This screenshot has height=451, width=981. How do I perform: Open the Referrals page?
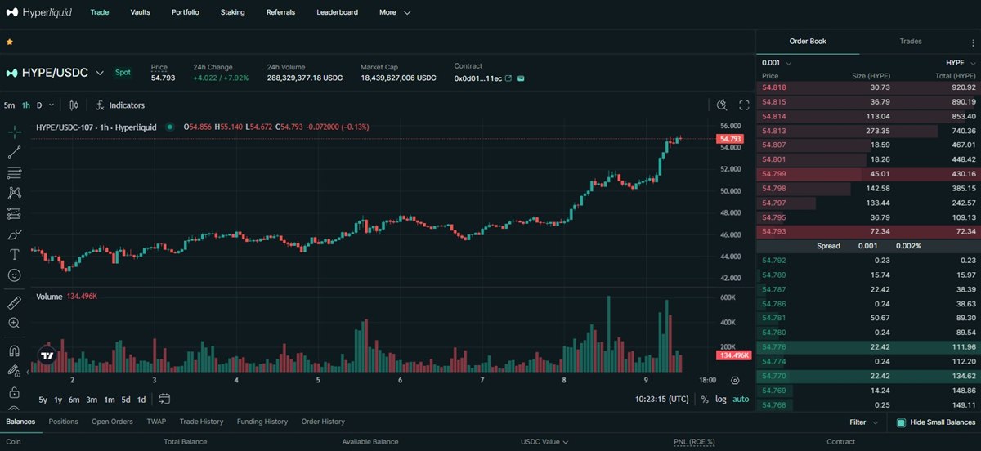(280, 12)
